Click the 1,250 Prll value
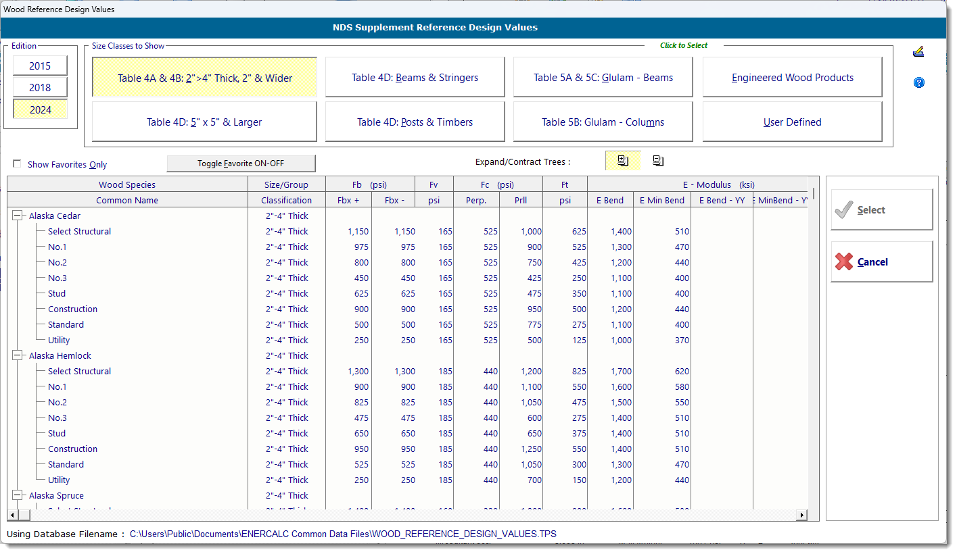The height and width of the screenshot is (554, 957). [x=531, y=449]
